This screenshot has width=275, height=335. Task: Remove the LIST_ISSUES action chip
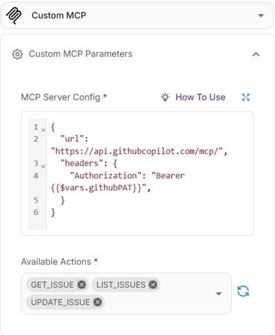pos(153,284)
